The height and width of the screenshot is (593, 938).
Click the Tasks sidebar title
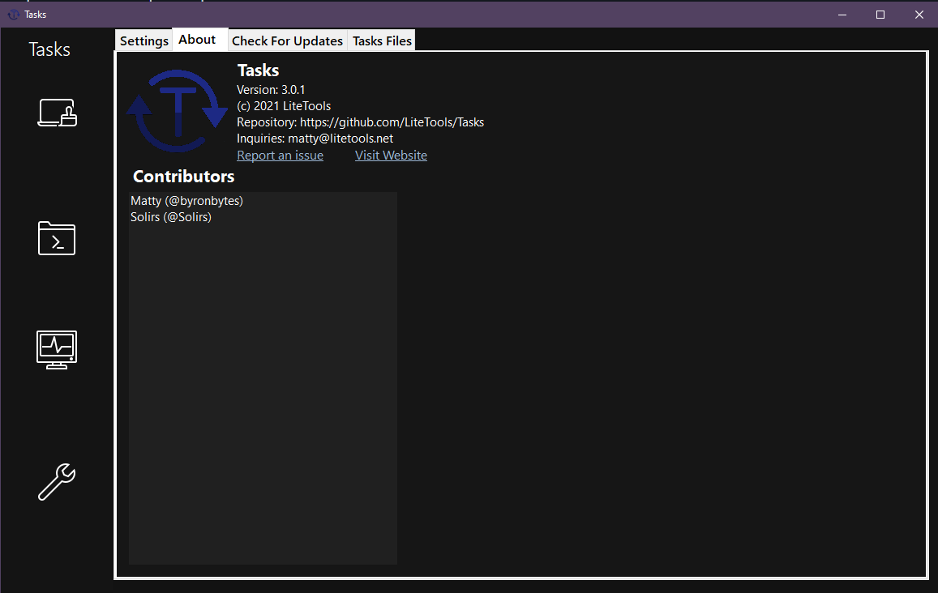49,49
